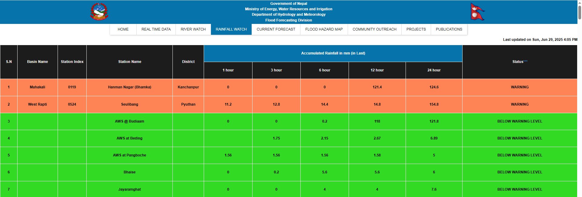Click the 121.8 rainfall value

[434, 121]
